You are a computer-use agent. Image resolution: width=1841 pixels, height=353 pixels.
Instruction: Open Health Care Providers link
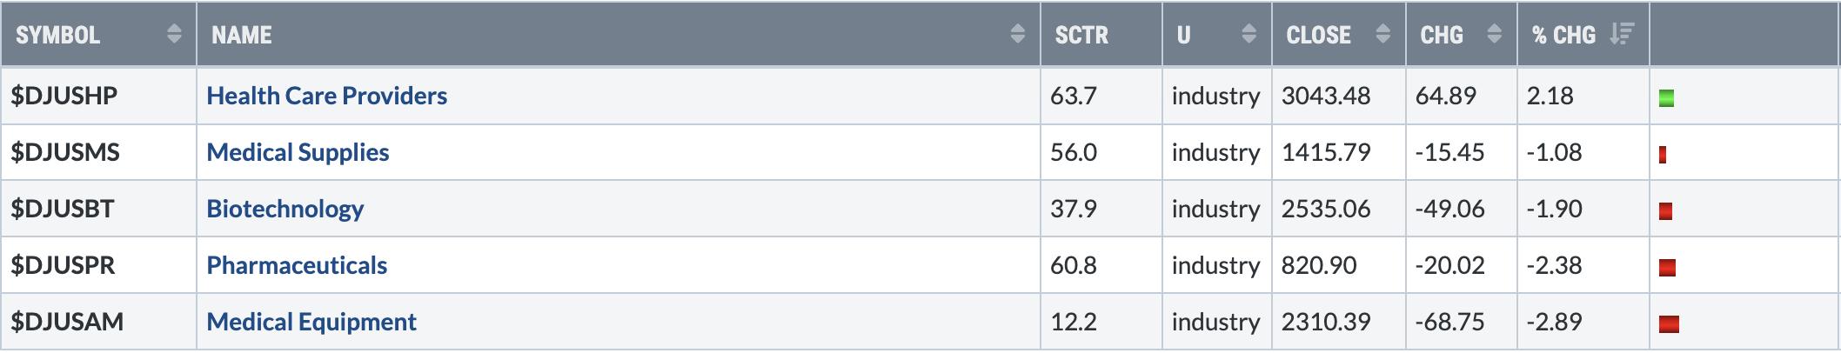point(326,96)
